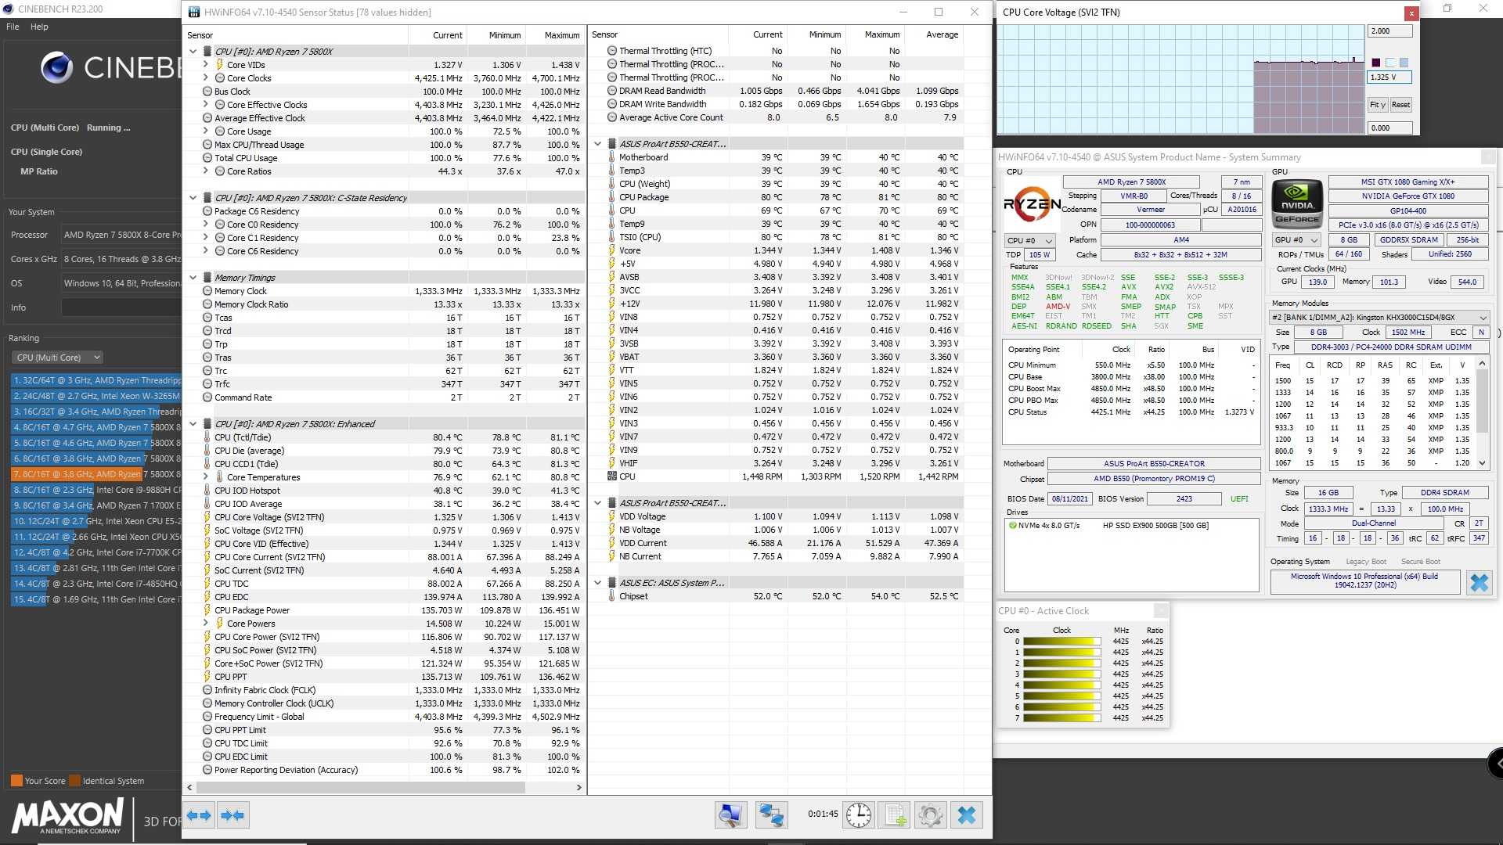Click the collapse-layout inward arrows button

[232, 815]
